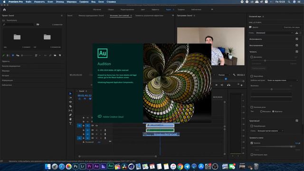Click the Home icon

coord(4,9)
